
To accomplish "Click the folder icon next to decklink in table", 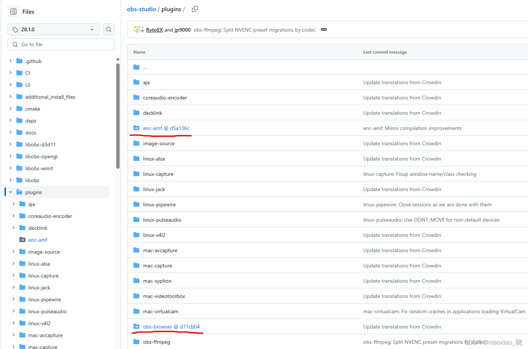I will pos(136,113).
